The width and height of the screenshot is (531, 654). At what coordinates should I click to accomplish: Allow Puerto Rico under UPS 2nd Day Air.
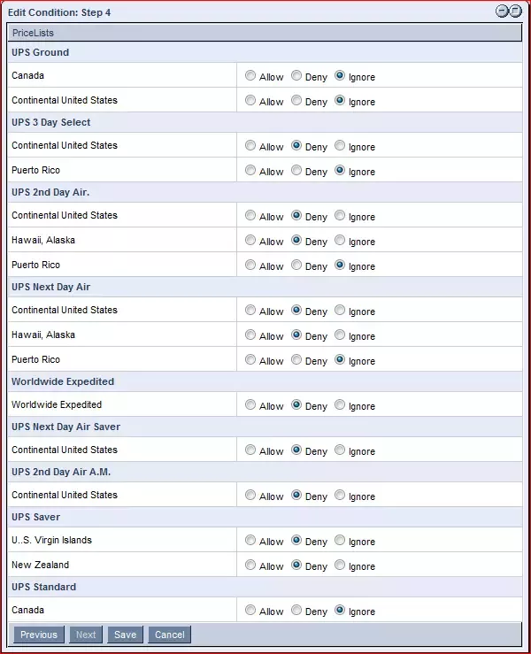point(250,265)
